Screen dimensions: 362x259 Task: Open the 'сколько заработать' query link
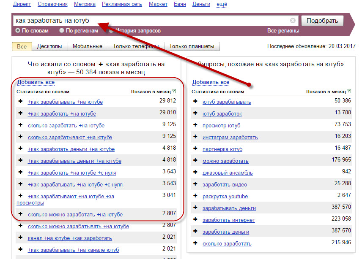click(x=227, y=244)
